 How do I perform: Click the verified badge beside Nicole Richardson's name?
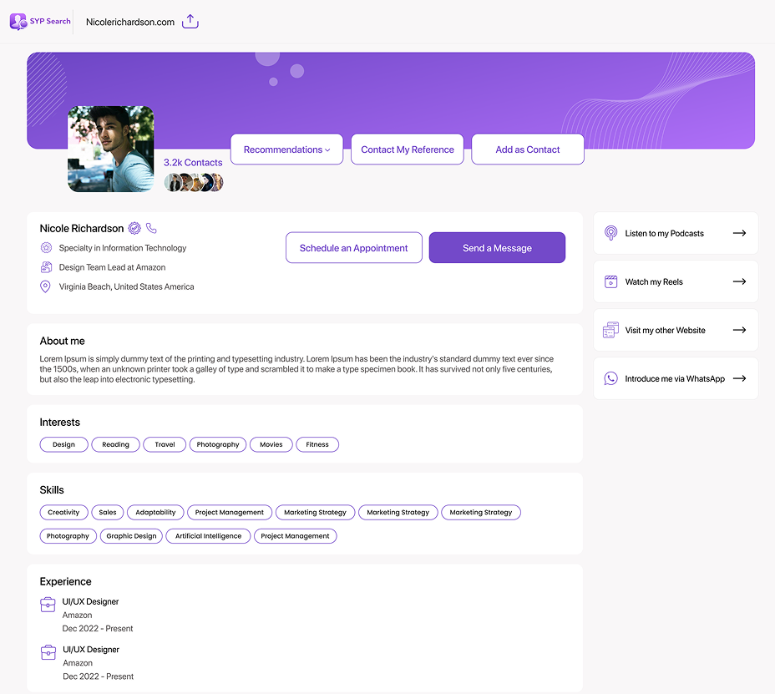[x=134, y=228]
